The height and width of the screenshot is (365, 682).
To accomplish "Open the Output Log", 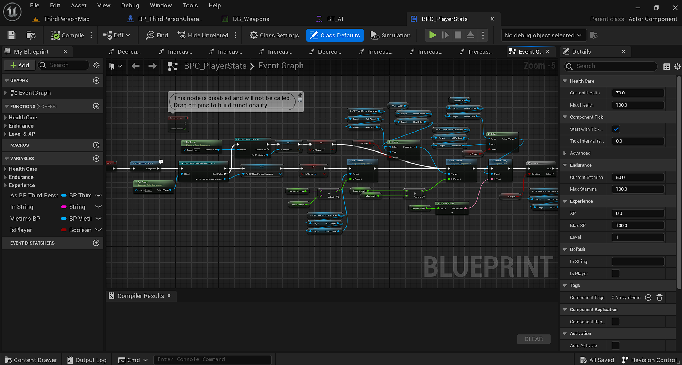I will [87, 360].
